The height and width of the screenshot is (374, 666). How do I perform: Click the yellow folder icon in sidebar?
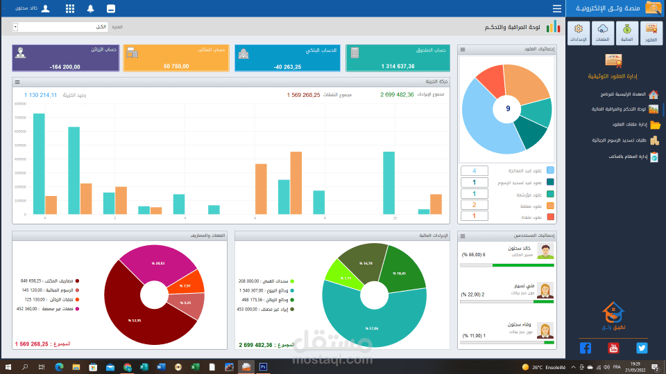(655, 125)
